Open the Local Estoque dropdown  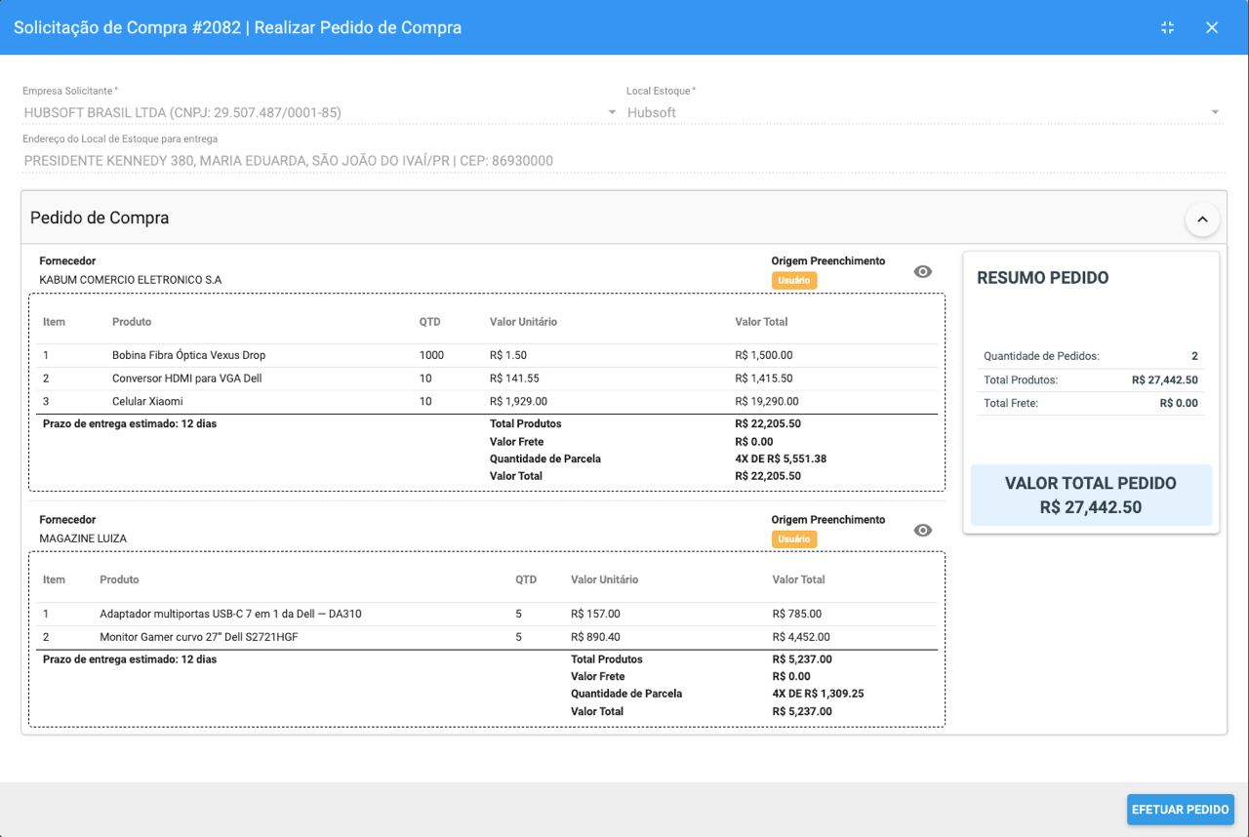[x=1215, y=112]
